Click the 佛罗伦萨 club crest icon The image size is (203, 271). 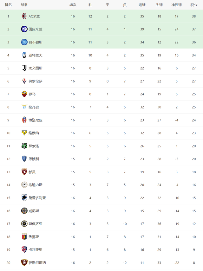[24, 81]
